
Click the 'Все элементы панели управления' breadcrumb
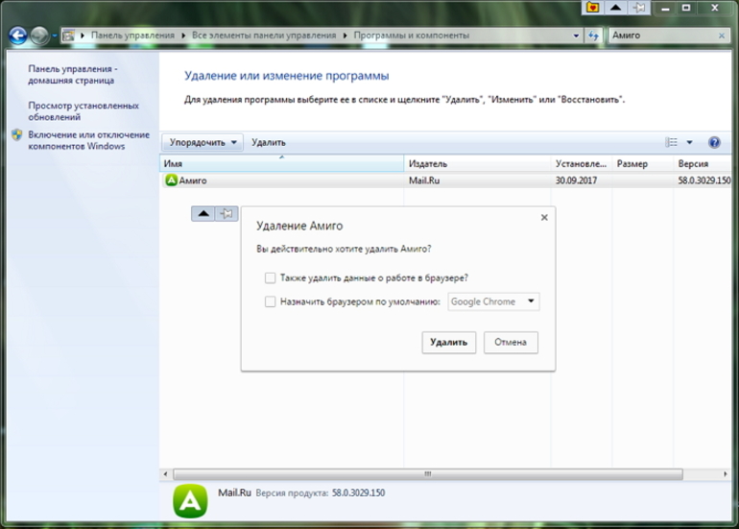coord(264,36)
